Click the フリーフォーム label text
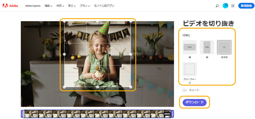This screenshot has height=119, width=255. pos(190,81)
